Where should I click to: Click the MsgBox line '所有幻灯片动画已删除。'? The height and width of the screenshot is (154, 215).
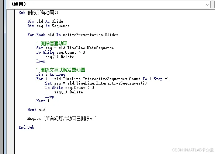[x=62, y=118]
